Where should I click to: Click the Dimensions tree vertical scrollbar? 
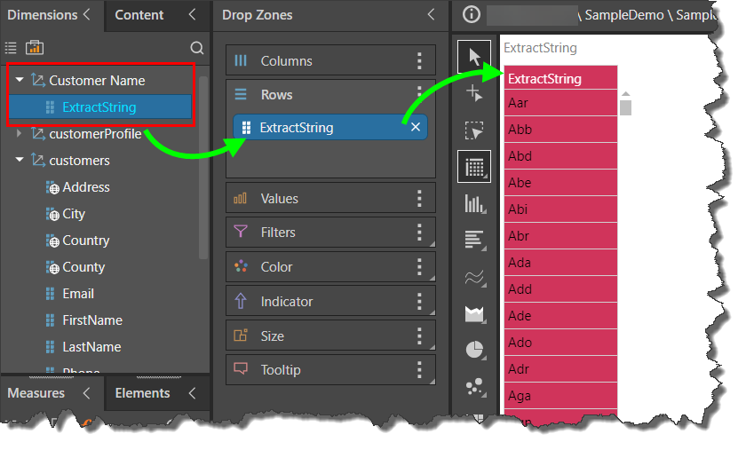203,168
